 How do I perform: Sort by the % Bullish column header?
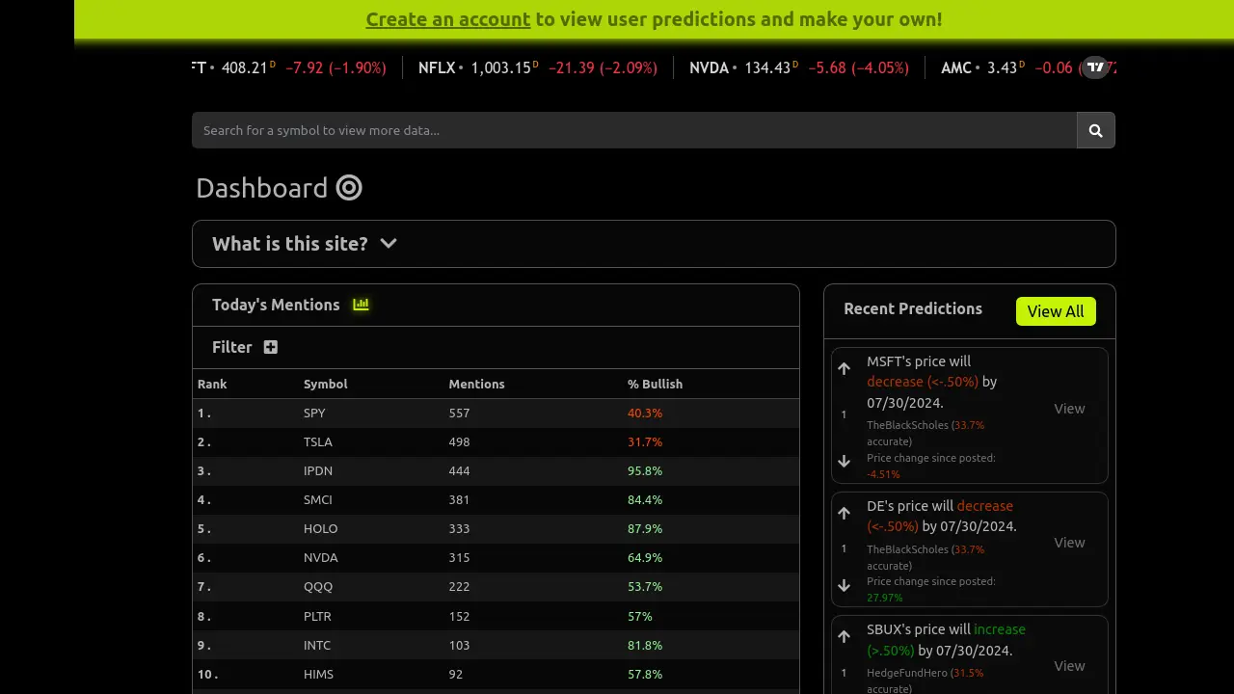pyautogui.click(x=655, y=384)
